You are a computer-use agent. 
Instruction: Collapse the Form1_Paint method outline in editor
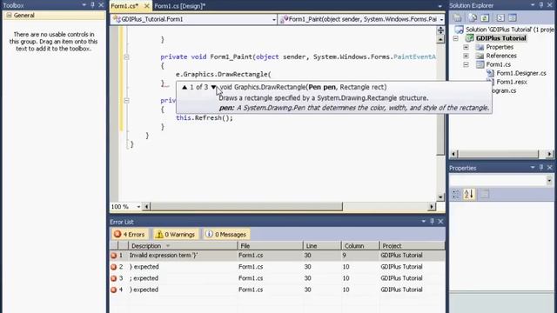pos(126,57)
